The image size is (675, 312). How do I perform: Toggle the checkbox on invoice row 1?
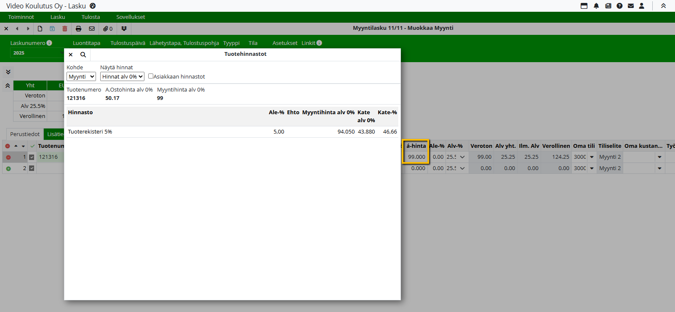(x=32, y=157)
